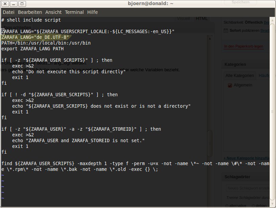This screenshot has height=208, width=276.
Task: Switch to Visuell editor tab in background
Action: click(x=183, y=19)
